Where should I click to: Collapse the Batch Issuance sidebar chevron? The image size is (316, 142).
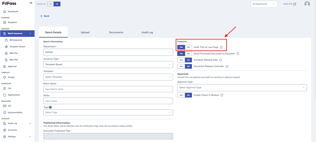click(x=30, y=33)
